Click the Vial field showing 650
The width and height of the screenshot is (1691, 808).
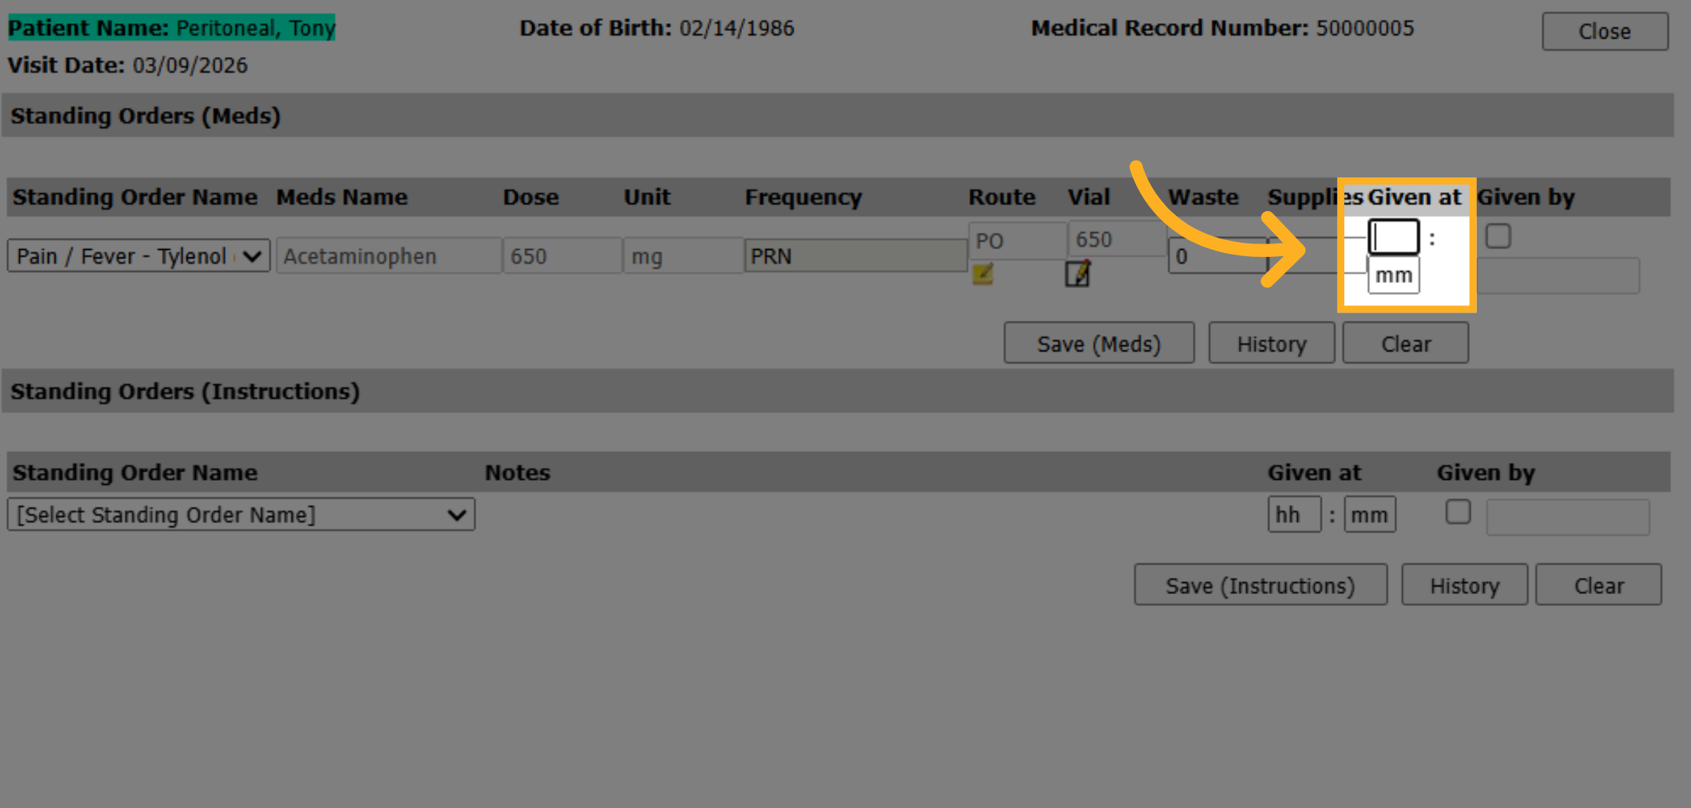click(1117, 239)
